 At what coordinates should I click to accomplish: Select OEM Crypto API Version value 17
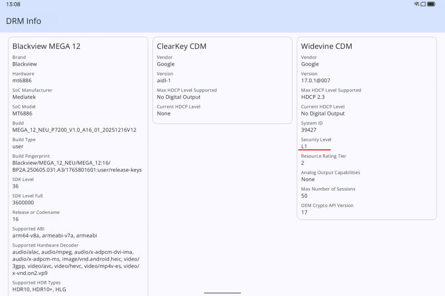tap(304, 212)
